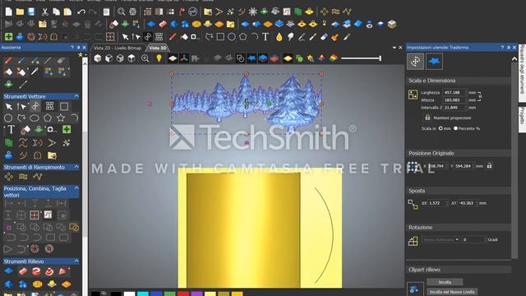
Task: Pick the arrow select tool under Strumenti Vettore
Action: [9, 107]
